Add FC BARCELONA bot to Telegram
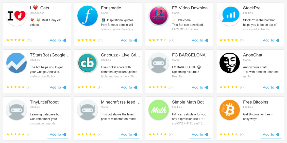This screenshot has width=287, height=143. point(200,87)
